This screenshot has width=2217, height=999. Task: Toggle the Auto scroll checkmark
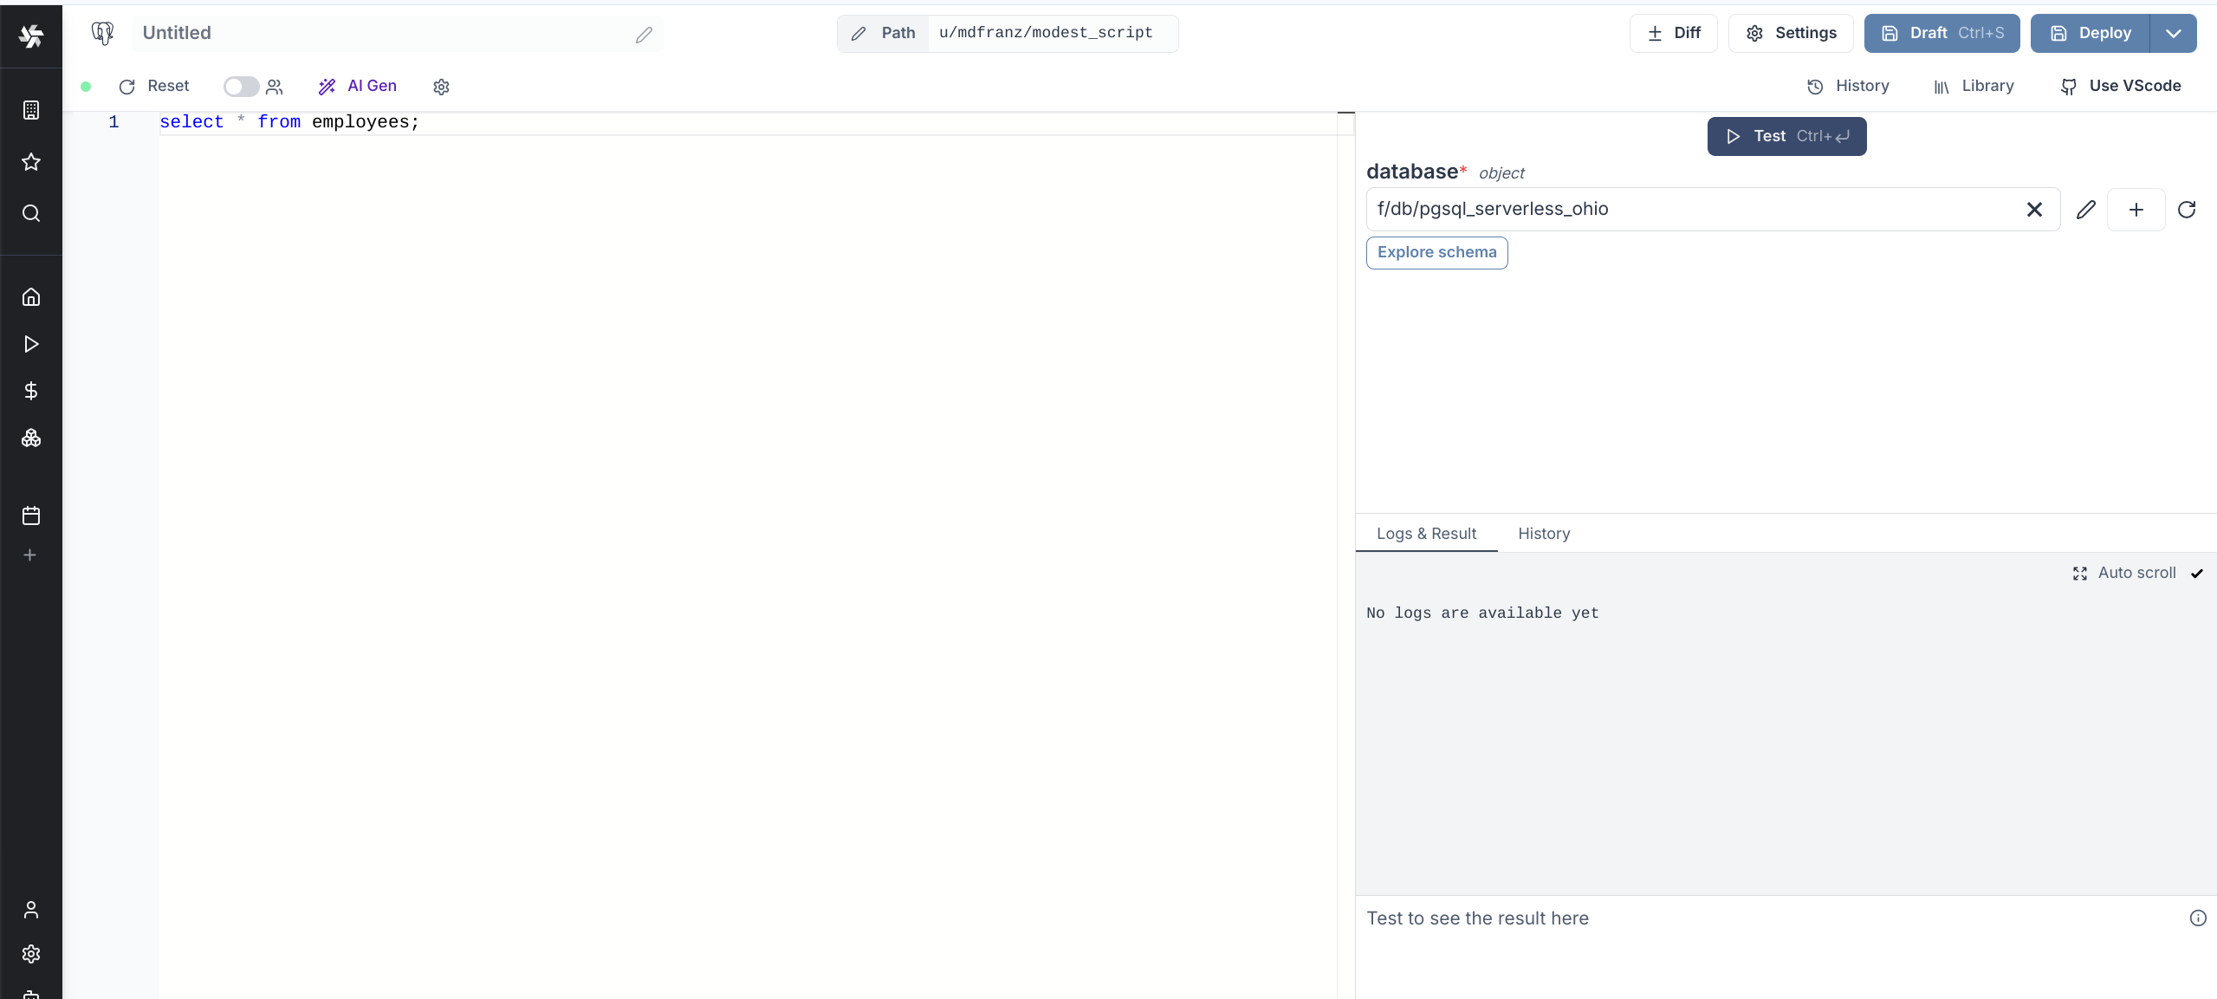pyautogui.click(x=2197, y=574)
